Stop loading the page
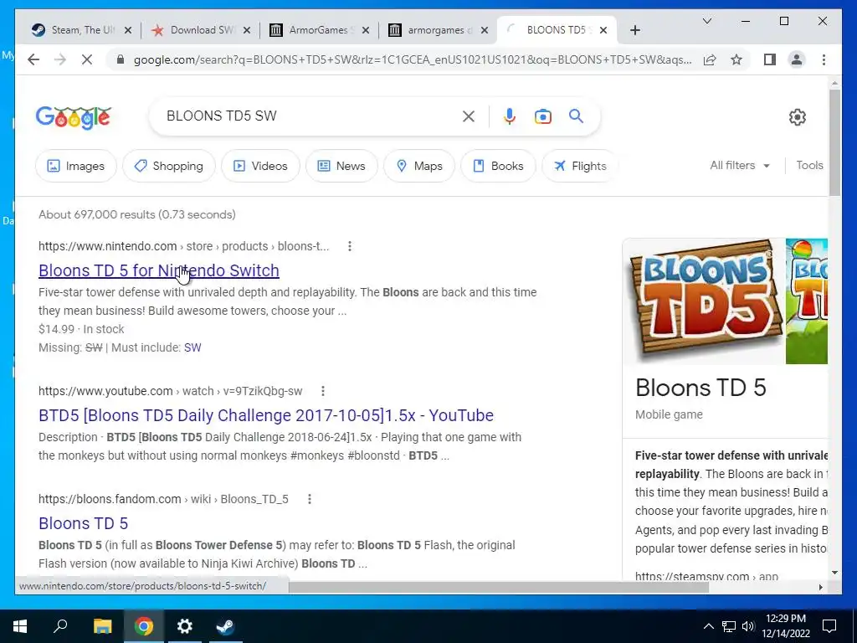 click(x=87, y=59)
